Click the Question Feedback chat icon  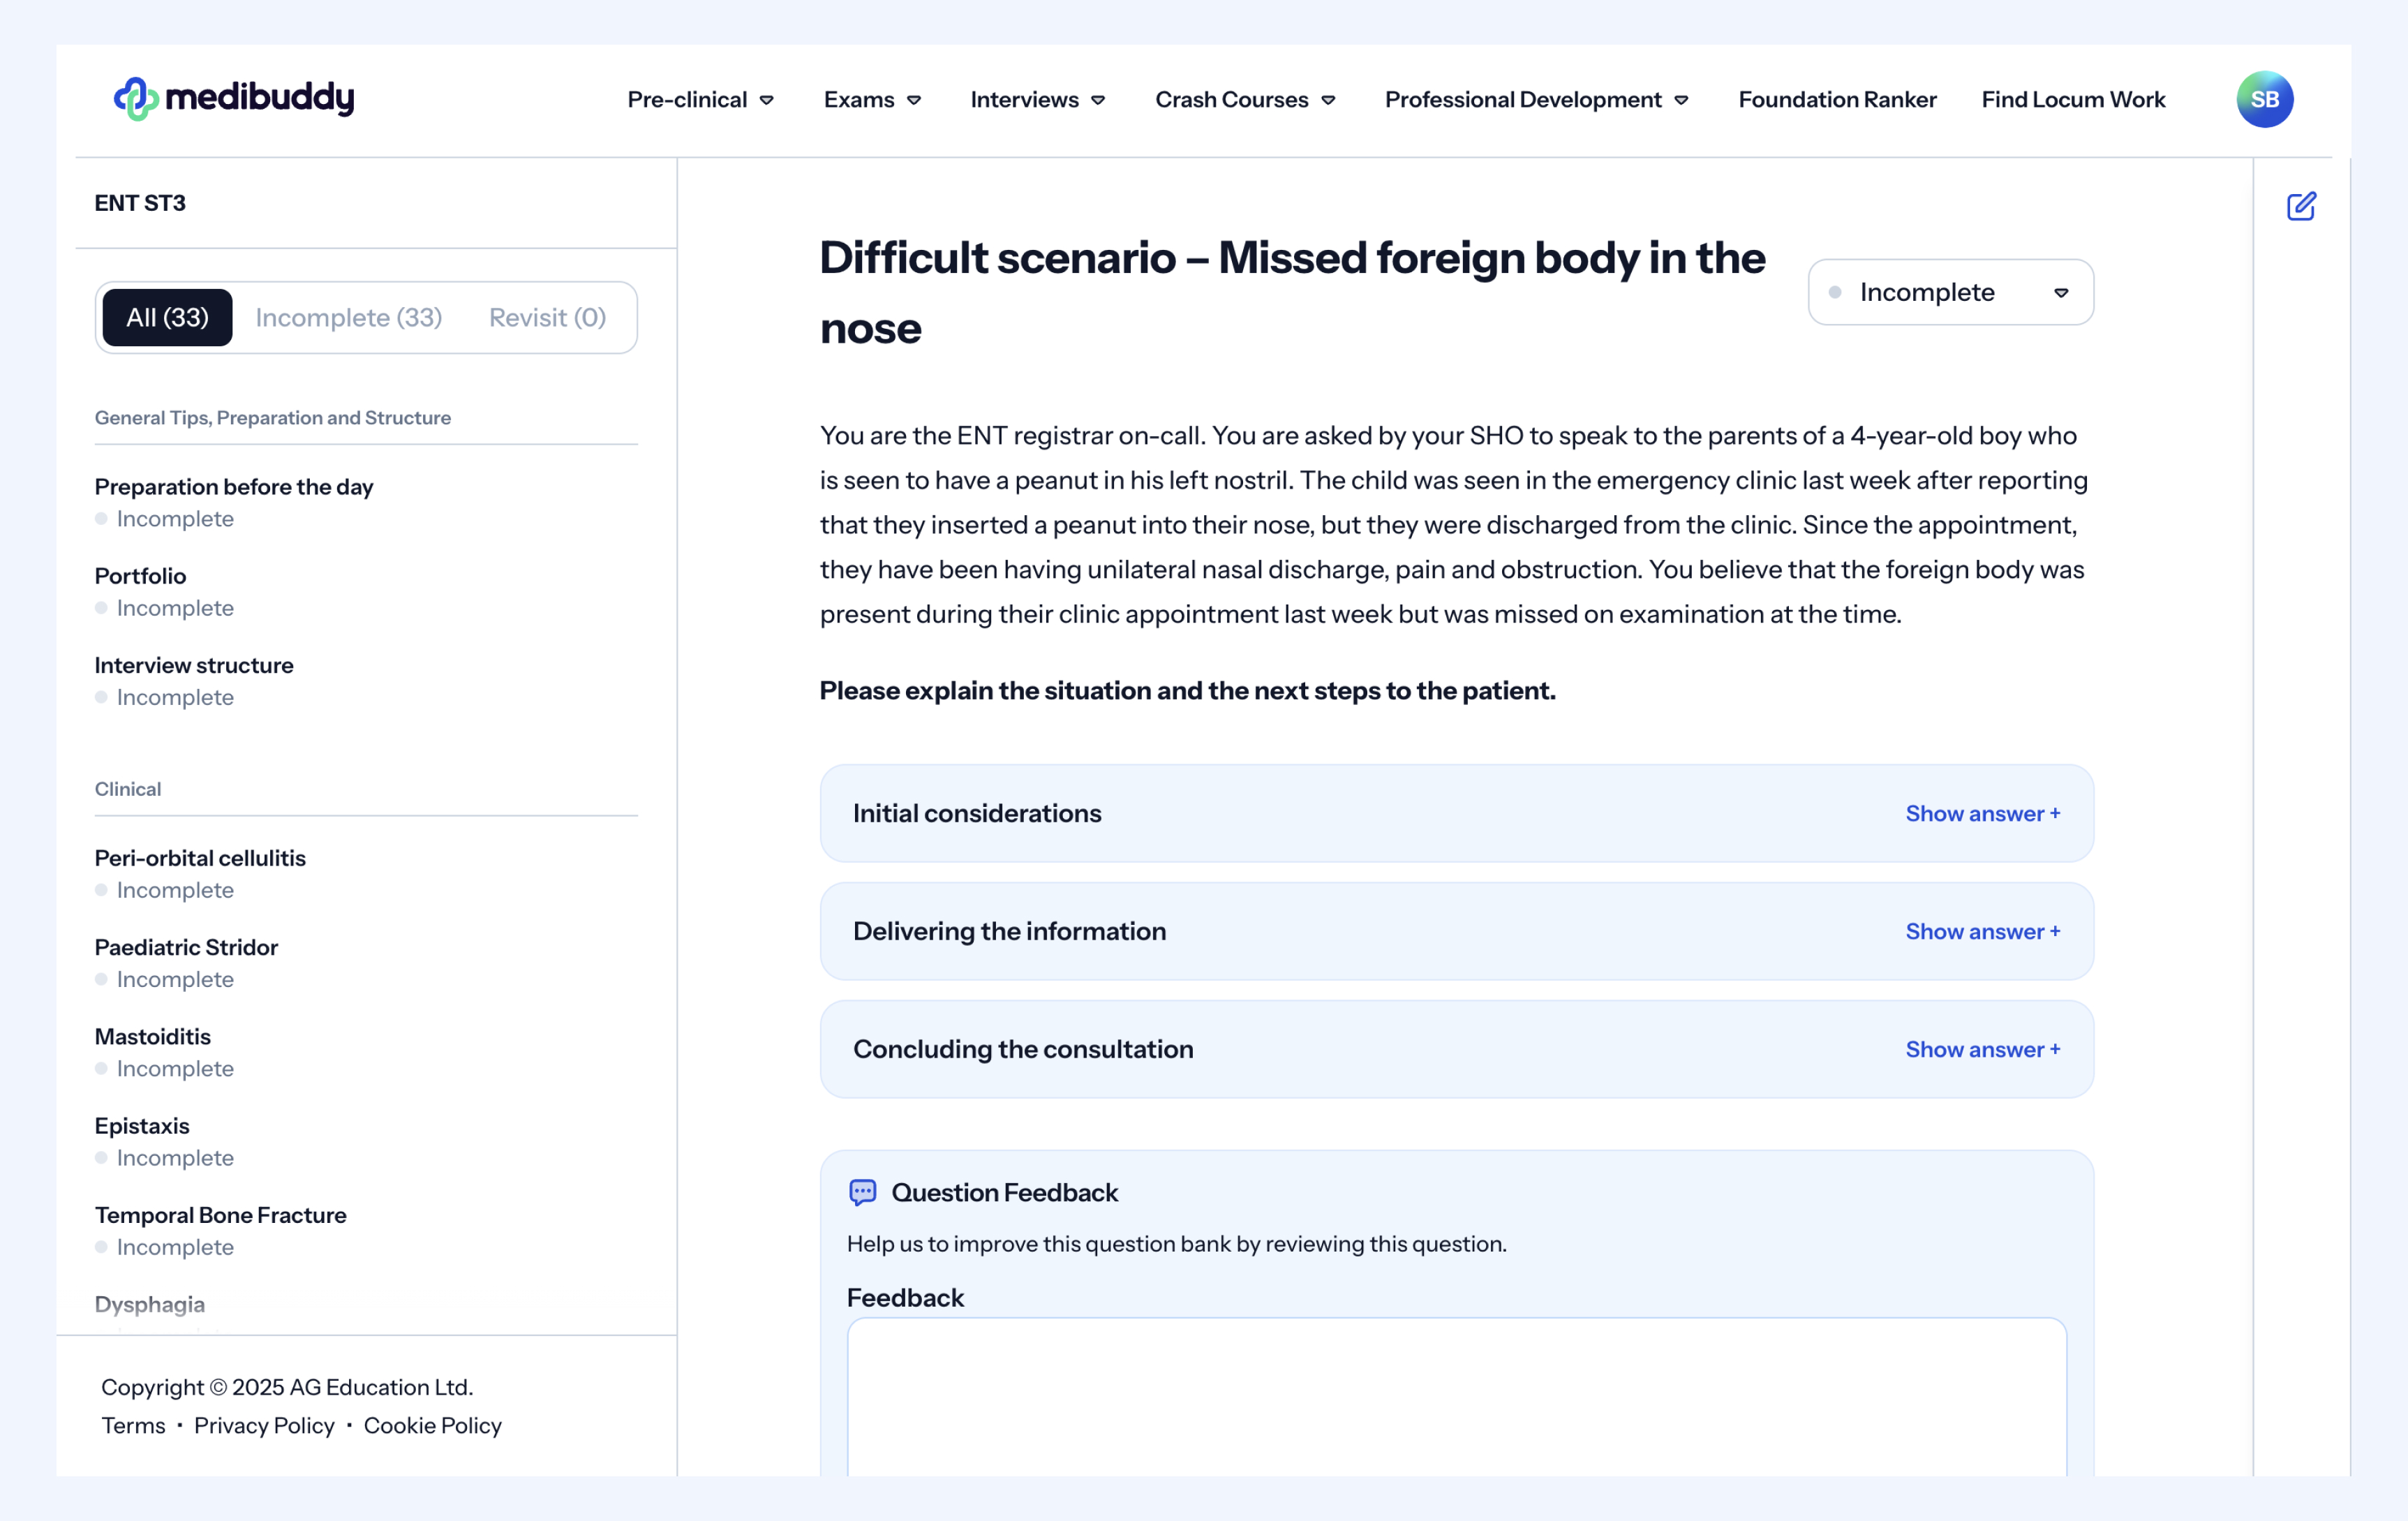tap(862, 1192)
